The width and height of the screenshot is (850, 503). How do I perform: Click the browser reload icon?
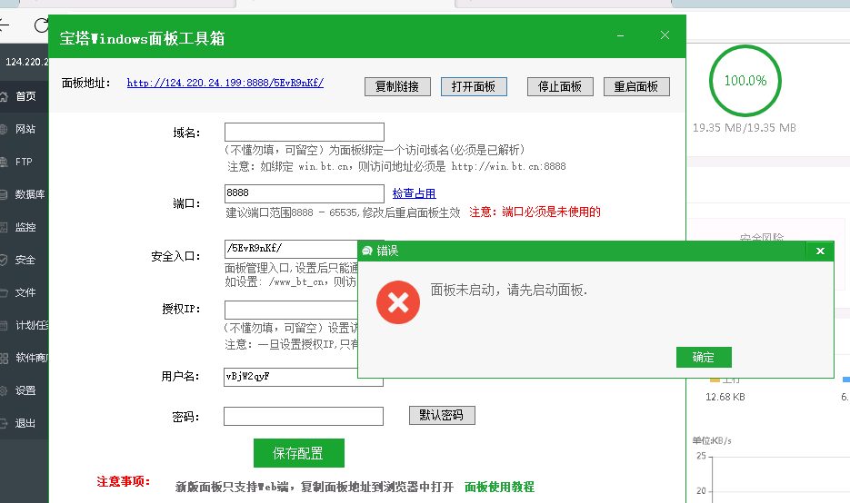pos(41,25)
